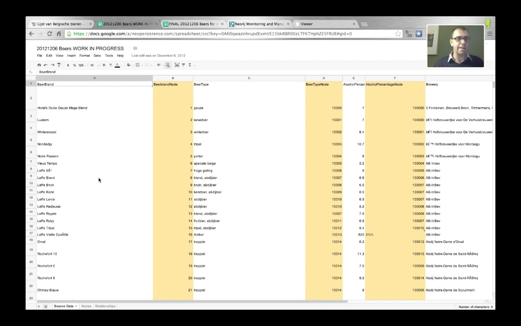Viewport: 521px width, 326px height.
Task: Format as percent
Action: click(74, 65)
